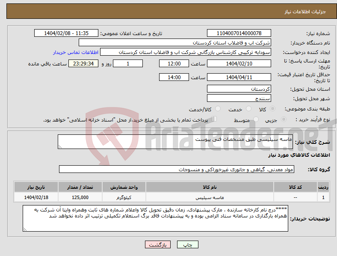Viewport: 337px width, 256px height.
Task: Click the تعداد / مقدار column header
Action: pos(80,187)
